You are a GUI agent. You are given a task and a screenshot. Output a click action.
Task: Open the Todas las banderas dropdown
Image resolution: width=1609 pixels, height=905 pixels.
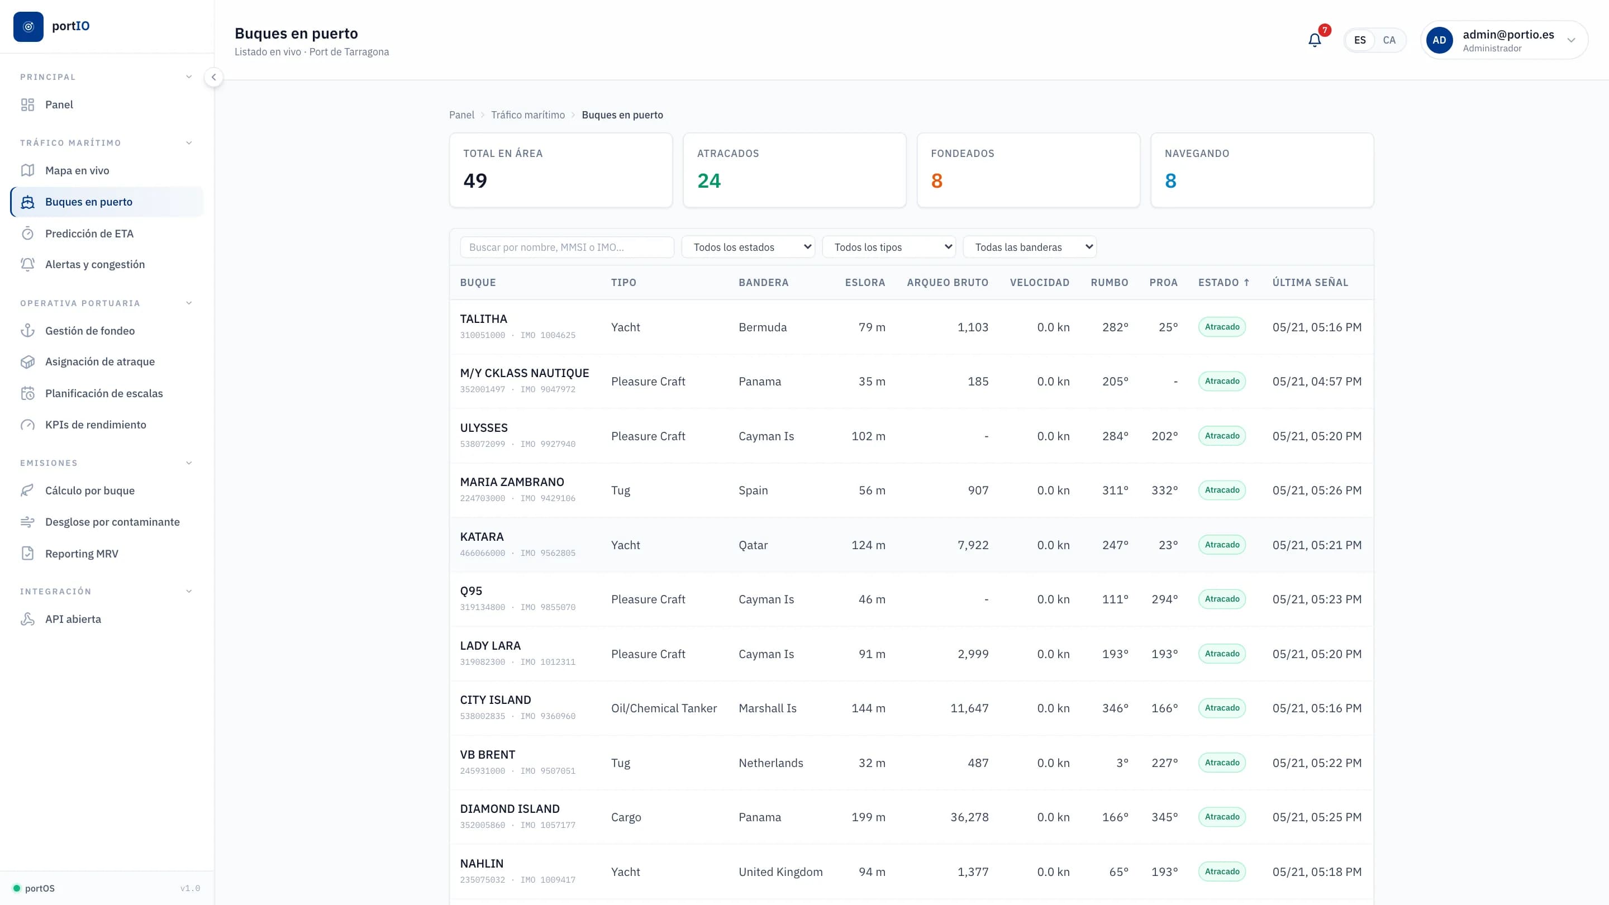pos(1030,247)
